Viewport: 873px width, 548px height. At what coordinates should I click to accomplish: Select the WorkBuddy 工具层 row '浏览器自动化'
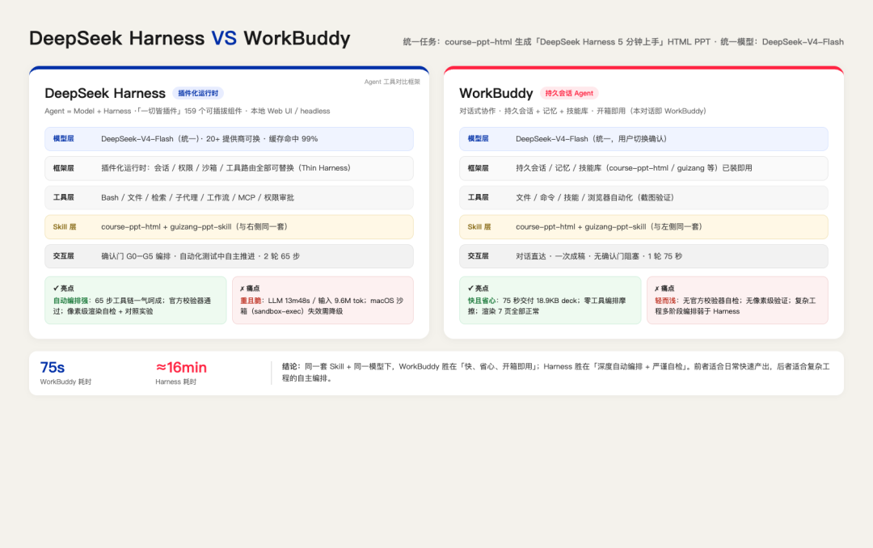tap(643, 198)
